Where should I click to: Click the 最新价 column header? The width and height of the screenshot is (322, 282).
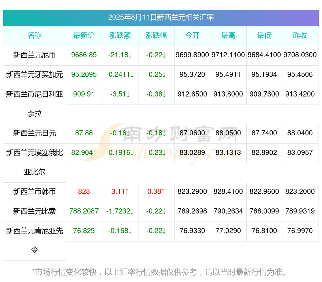click(84, 35)
